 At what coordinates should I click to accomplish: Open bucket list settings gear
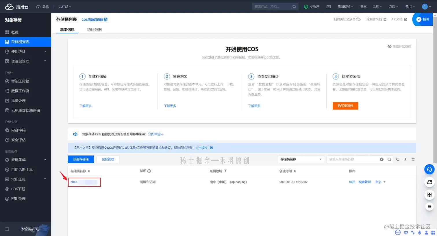pos(413,159)
